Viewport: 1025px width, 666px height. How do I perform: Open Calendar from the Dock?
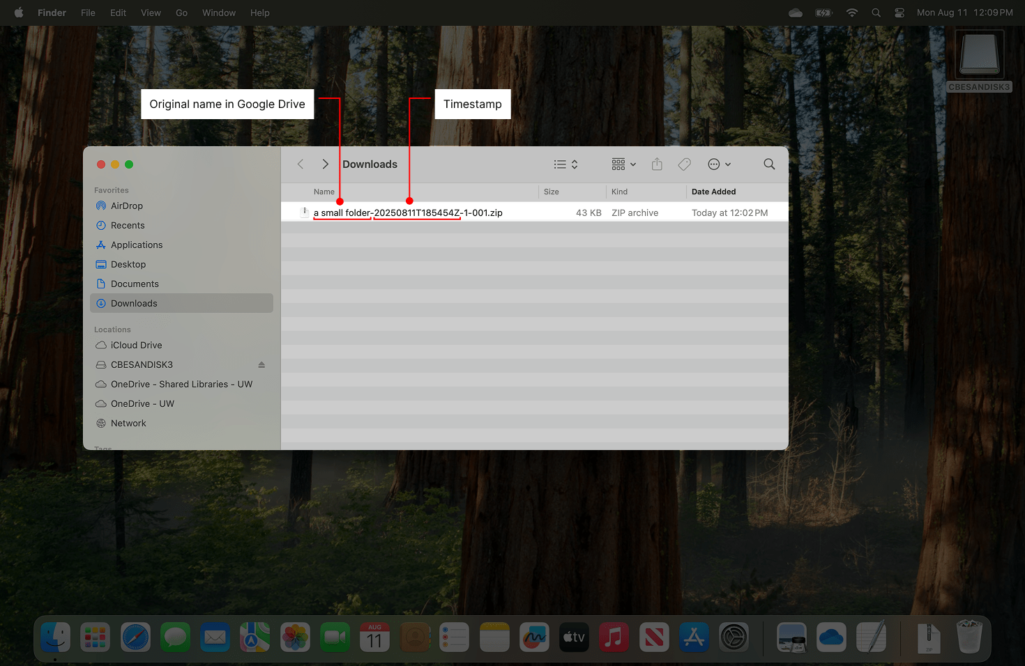pos(374,637)
